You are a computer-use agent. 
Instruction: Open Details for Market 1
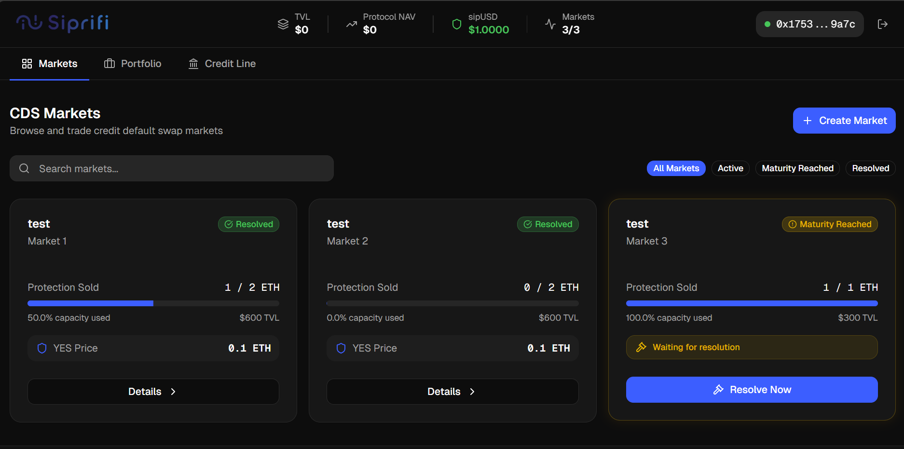(x=153, y=392)
